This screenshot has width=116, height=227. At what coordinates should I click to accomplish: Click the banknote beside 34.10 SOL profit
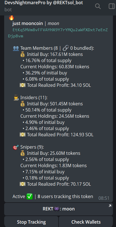[x=23, y=85]
